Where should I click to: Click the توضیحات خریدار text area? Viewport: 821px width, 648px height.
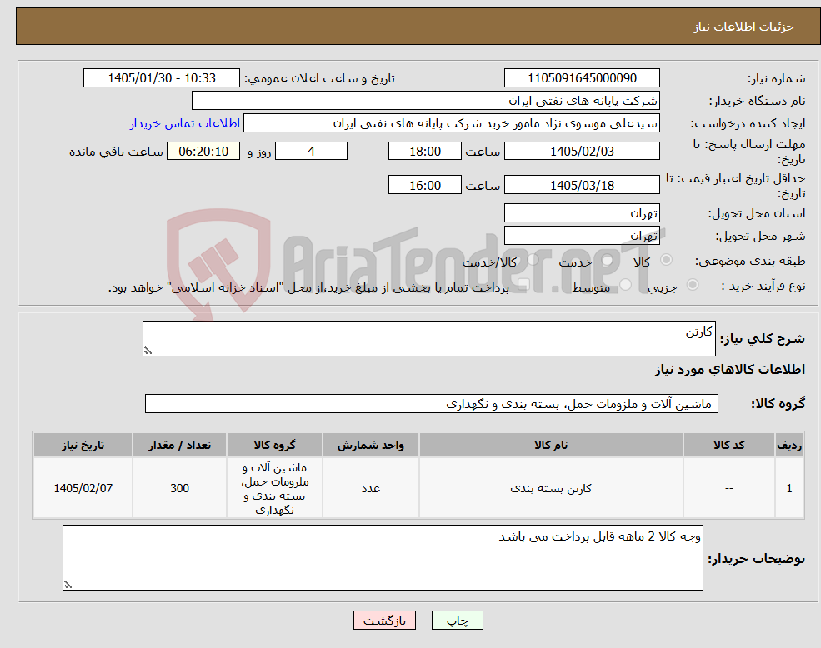(x=383, y=558)
